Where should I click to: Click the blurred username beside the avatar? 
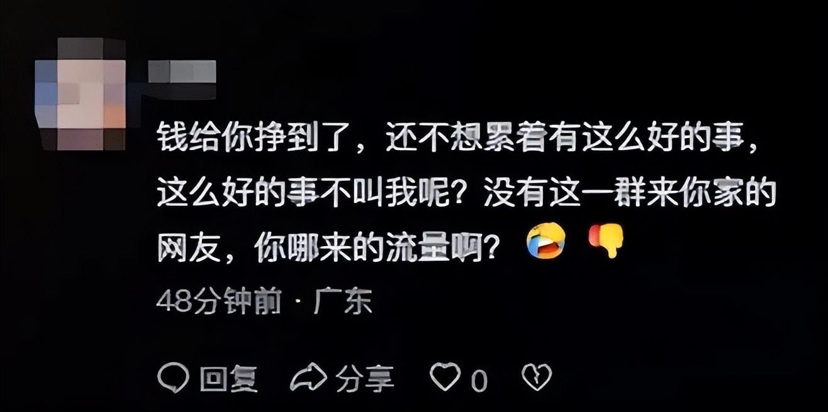(182, 72)
